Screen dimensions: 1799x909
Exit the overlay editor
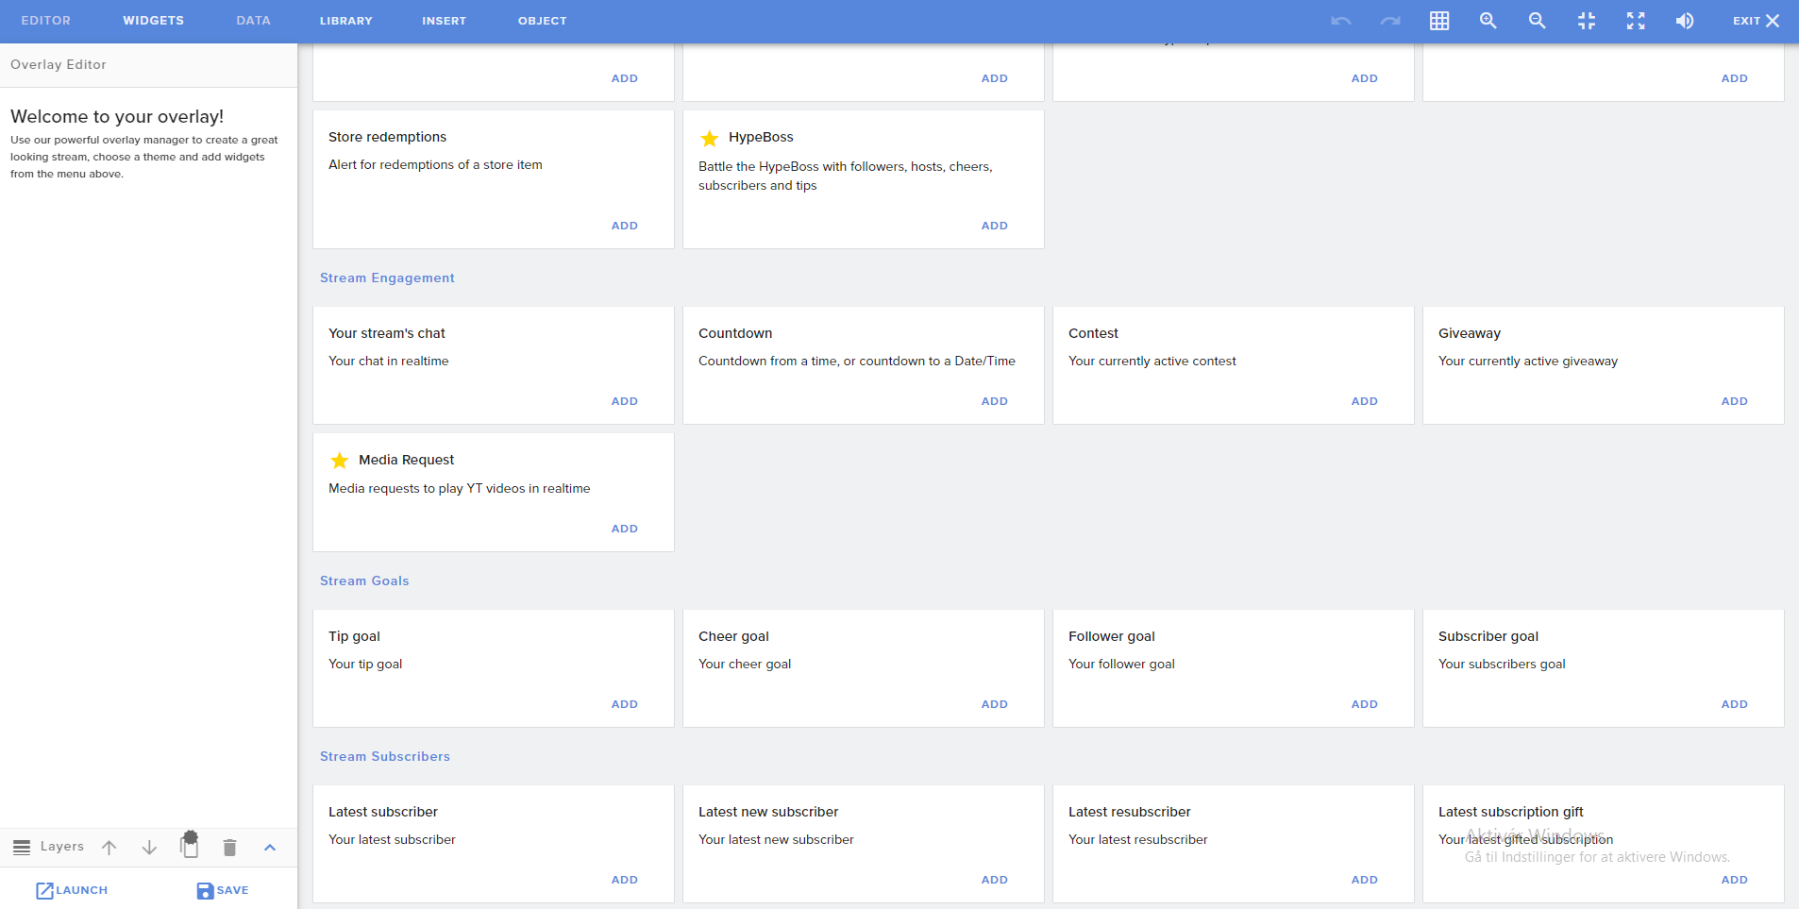[1756, 21]
